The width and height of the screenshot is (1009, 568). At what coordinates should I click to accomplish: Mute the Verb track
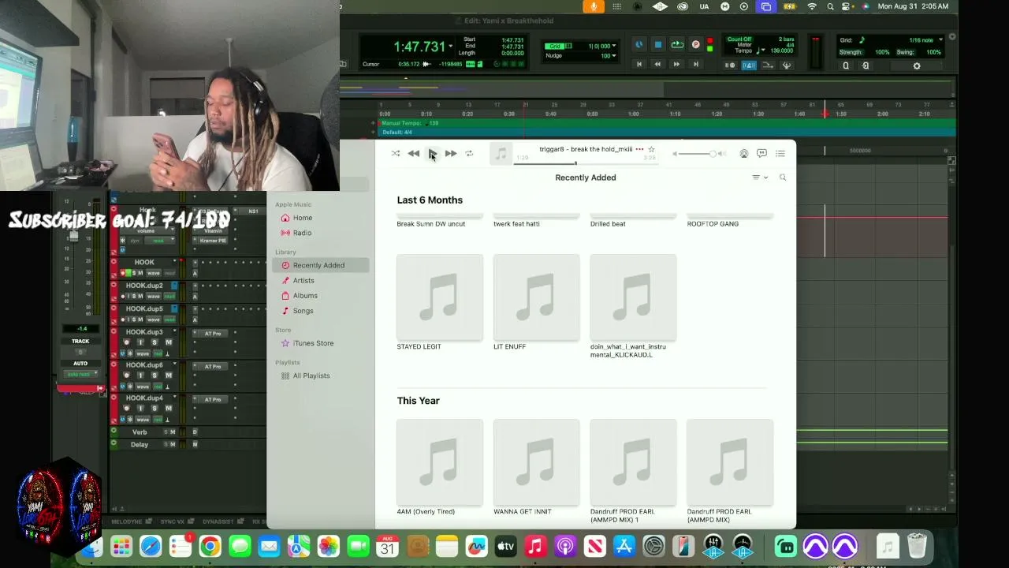(x=173, y=432)
